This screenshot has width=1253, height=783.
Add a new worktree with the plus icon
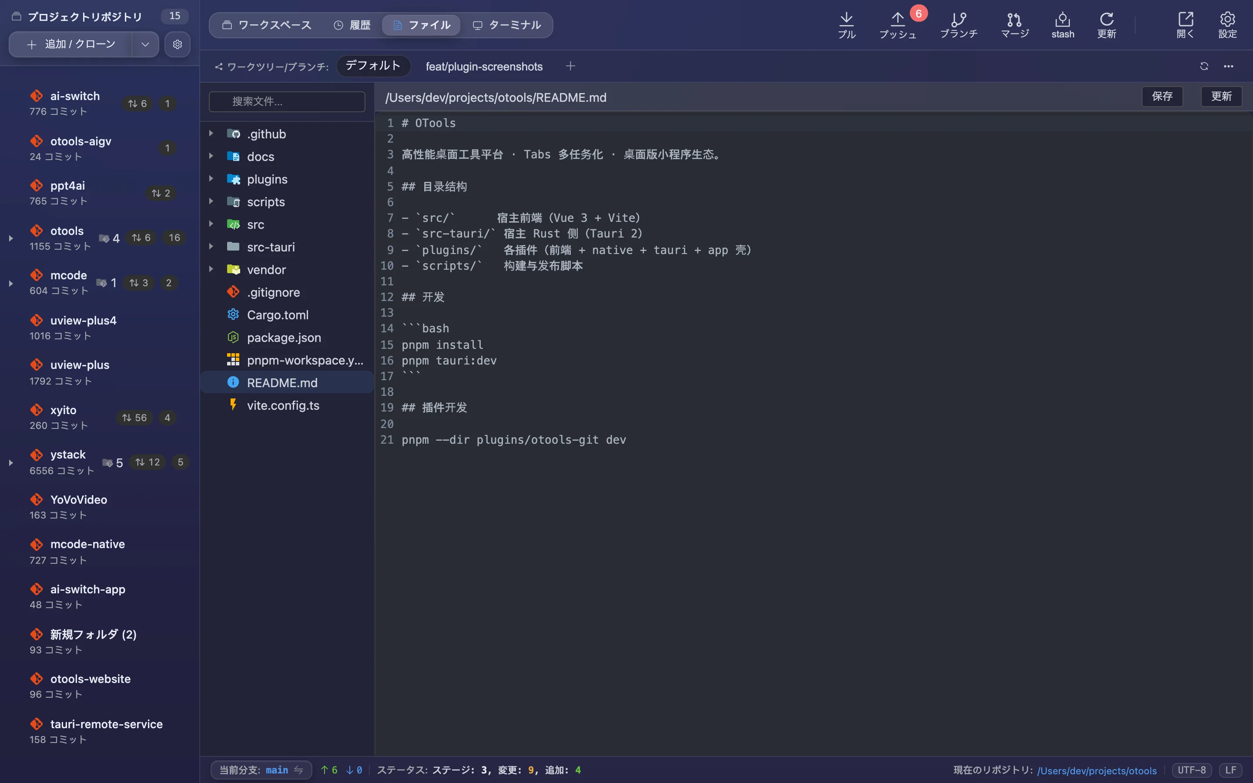tap(570, 66)
